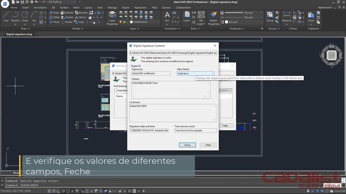Choose the Rotate tool
This screenshot has height=194, width=346.
(x=67, y=22)
